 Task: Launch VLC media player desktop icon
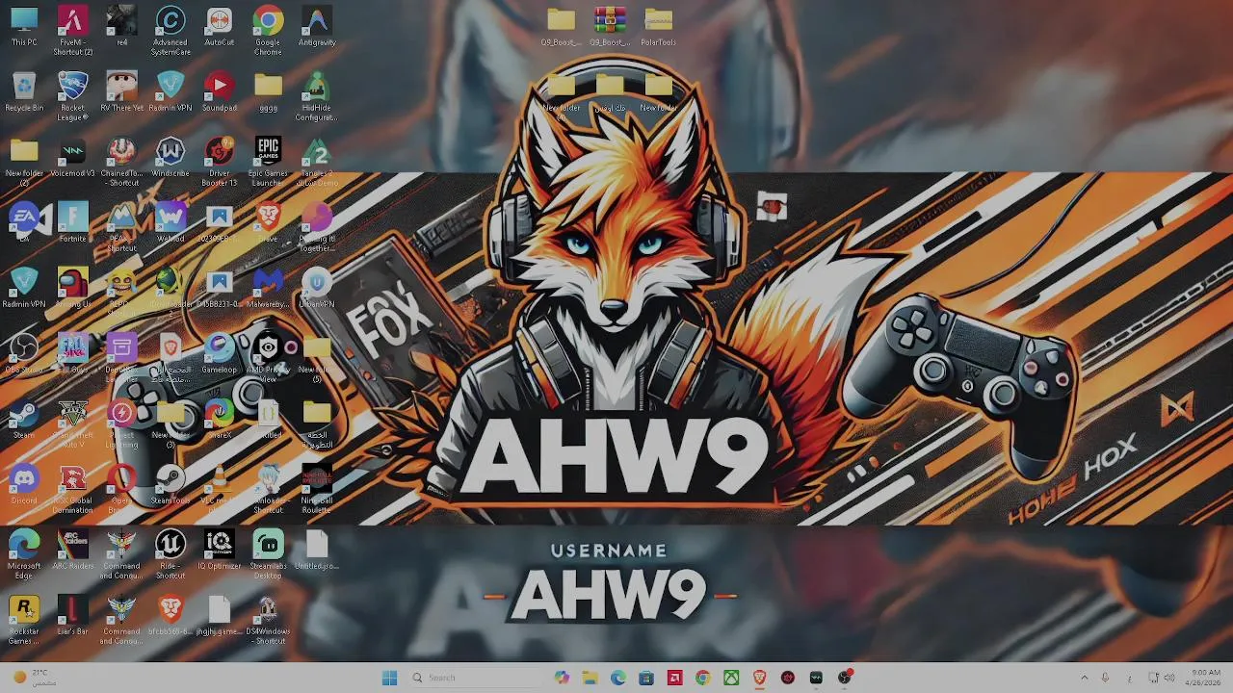click(x=220, y=489)
